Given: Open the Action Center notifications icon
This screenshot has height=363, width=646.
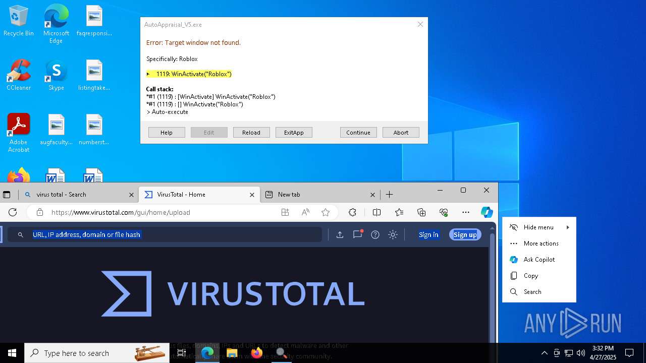Looking at the screenshot, I should click(x=629, y=353).
